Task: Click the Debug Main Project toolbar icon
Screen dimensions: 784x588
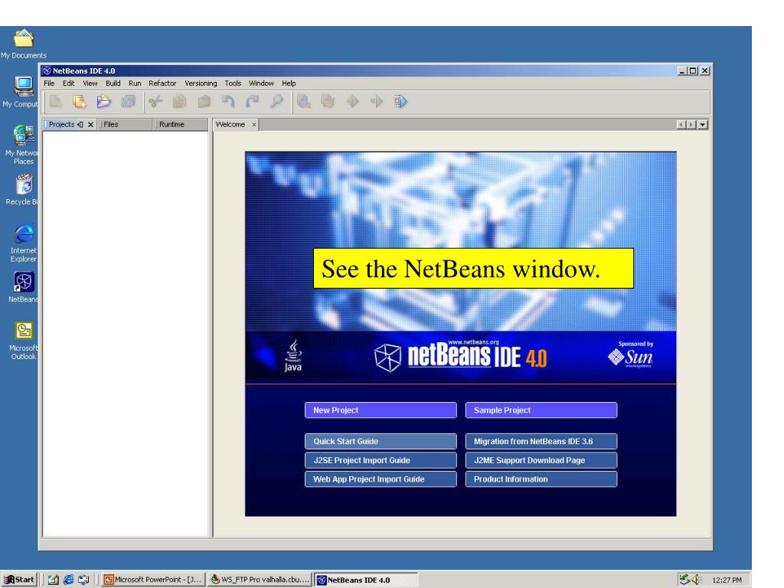Action: click(377, 102)
